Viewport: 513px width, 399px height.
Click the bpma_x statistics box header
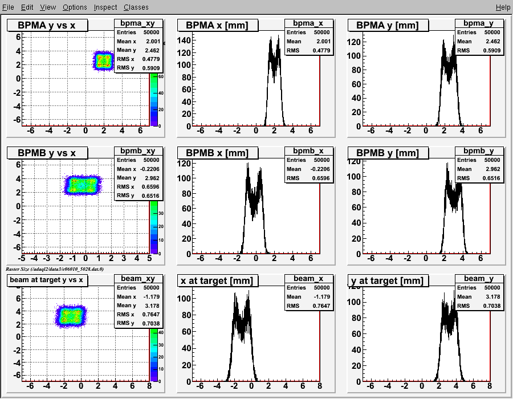tap(308, 23)
